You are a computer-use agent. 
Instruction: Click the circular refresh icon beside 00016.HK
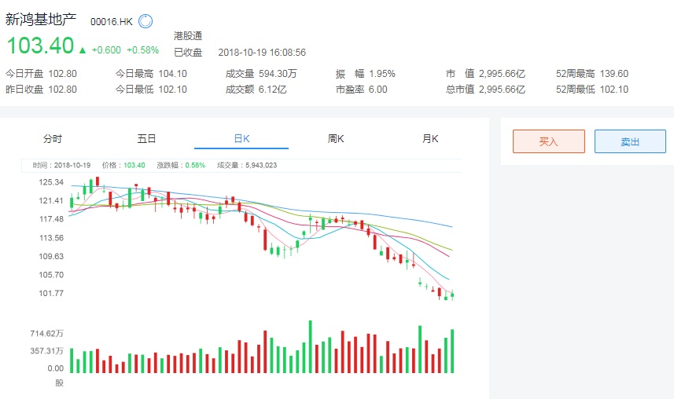[145, 22]
